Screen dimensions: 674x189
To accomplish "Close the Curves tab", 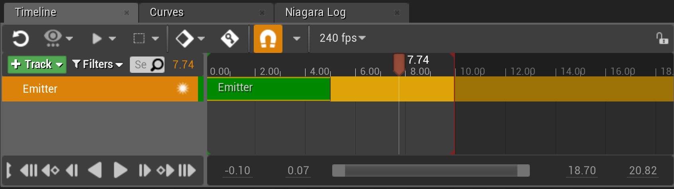I will [x=262, y=13].
